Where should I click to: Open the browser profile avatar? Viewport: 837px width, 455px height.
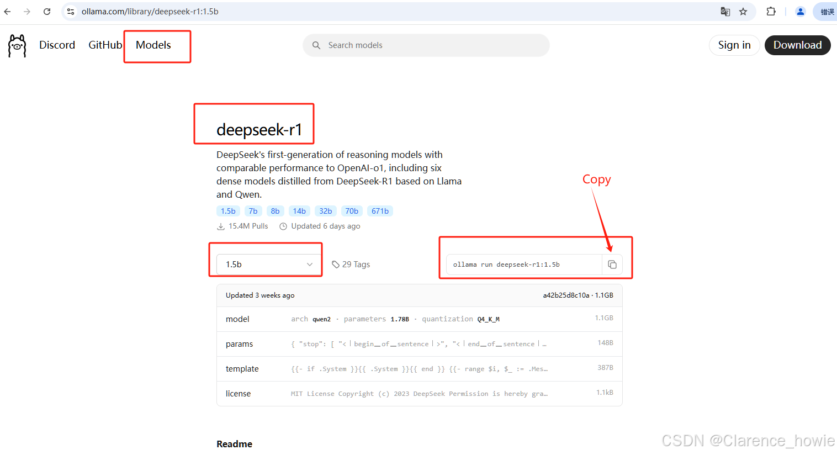800,12
